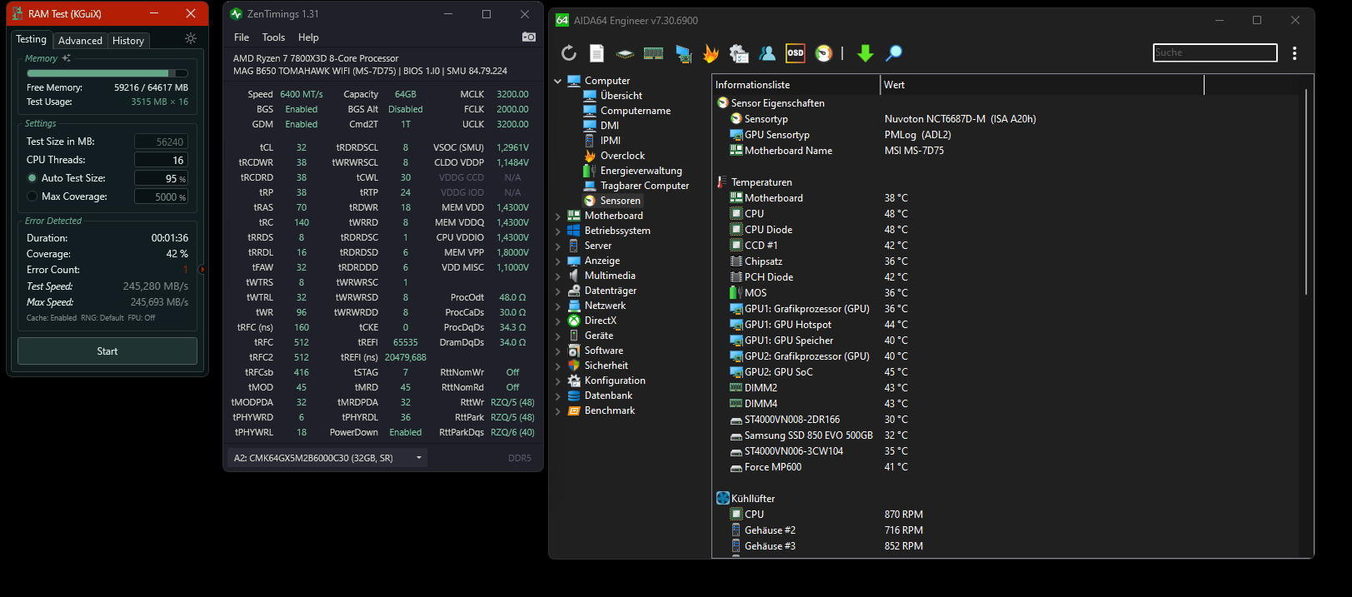Select the Auto Test Size radio button
Image resolution: width=1352 pixels, height=597 pixels.
(32, 178)
